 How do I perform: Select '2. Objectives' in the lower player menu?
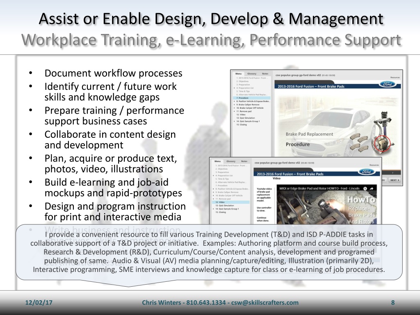pos(221,169)
